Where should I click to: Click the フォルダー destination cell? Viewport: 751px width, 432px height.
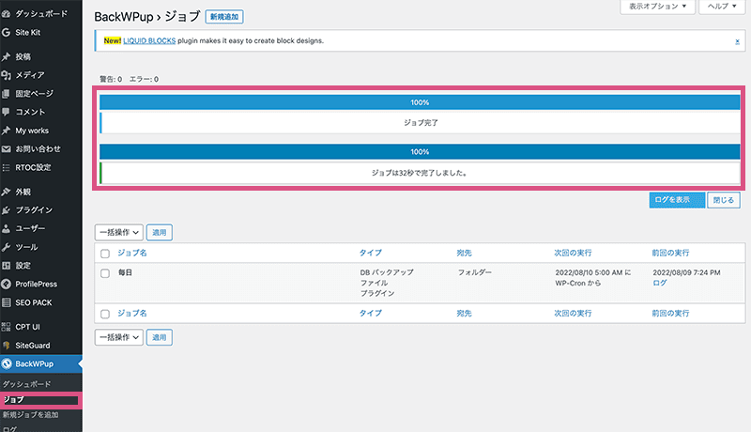pyautogui.click(x=475, y=272)
